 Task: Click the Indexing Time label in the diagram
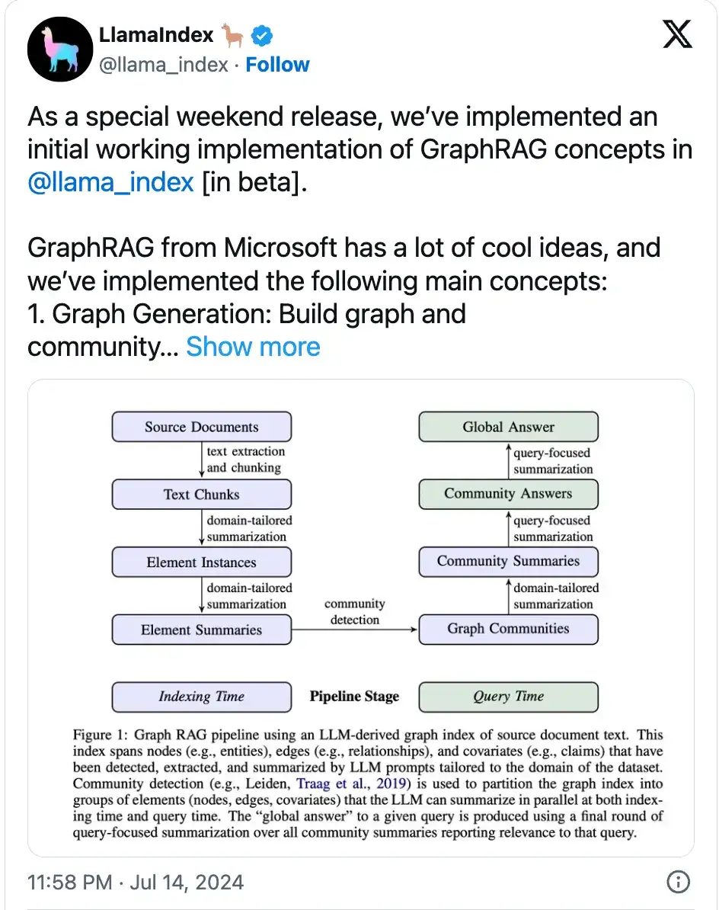pos(201,697)
